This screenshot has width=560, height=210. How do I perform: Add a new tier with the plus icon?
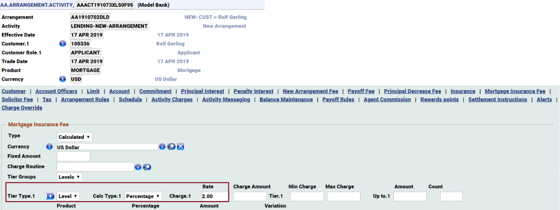[50, 196]
